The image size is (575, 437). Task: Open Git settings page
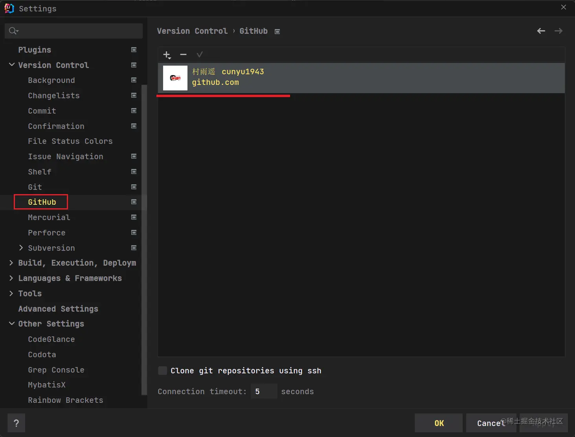[35, 187]
